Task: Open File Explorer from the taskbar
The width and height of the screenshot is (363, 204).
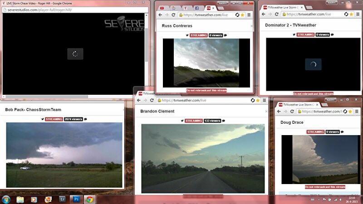Action: click(20, 199)
